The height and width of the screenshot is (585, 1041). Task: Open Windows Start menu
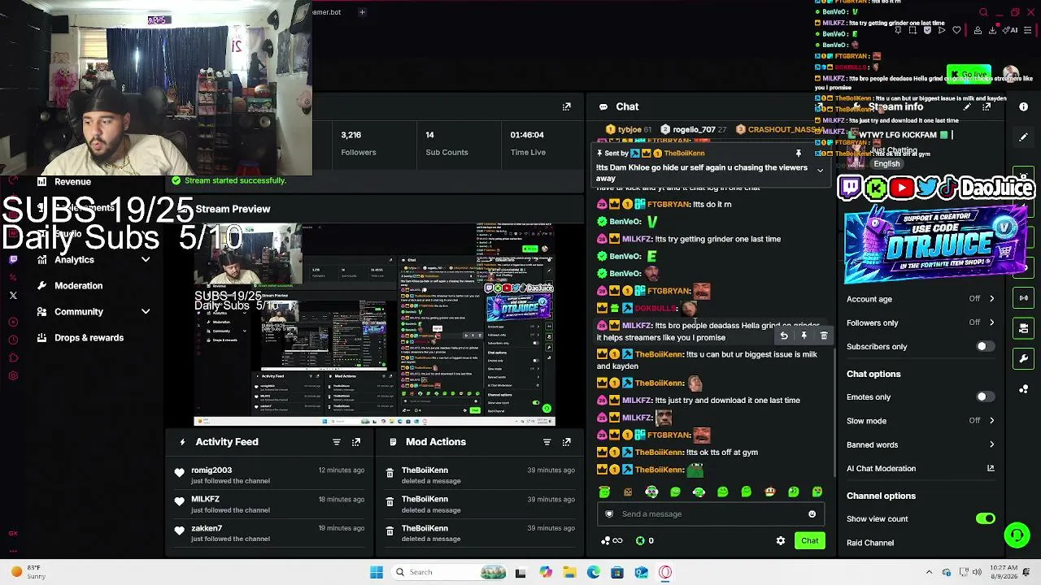tap(377, 572)
